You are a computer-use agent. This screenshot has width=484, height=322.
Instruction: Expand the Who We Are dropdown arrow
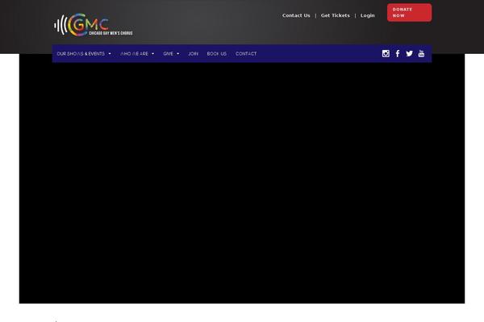coord(152,54)
